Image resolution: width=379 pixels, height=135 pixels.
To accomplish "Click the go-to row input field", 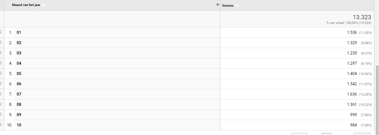I will tap(327, 134).
